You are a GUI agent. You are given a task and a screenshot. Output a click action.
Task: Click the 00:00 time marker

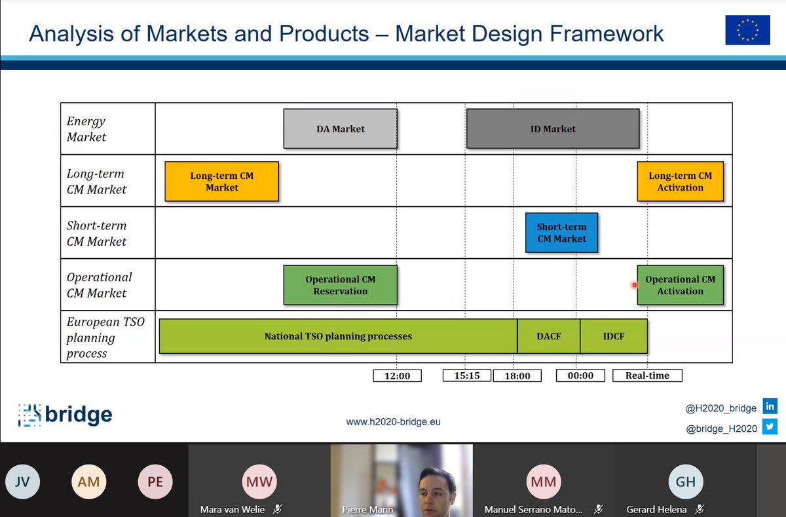click(580, 375)
